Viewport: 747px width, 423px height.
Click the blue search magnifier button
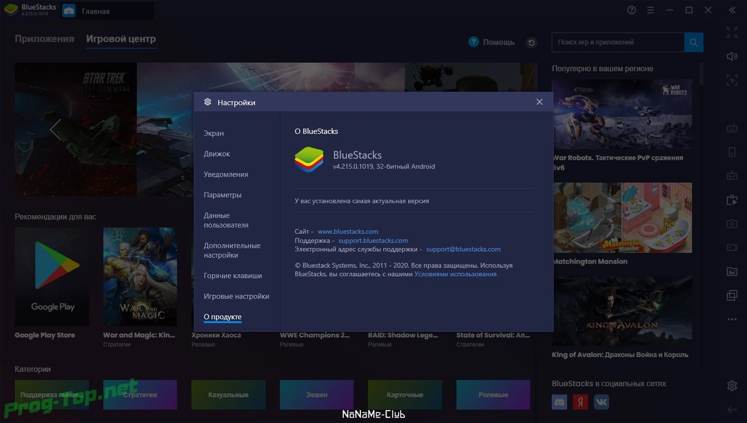[693, 42]
